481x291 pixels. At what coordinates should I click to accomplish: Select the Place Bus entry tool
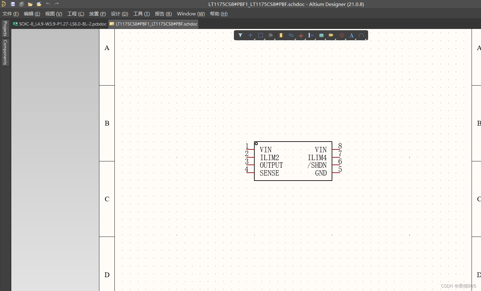pos(311,35)
